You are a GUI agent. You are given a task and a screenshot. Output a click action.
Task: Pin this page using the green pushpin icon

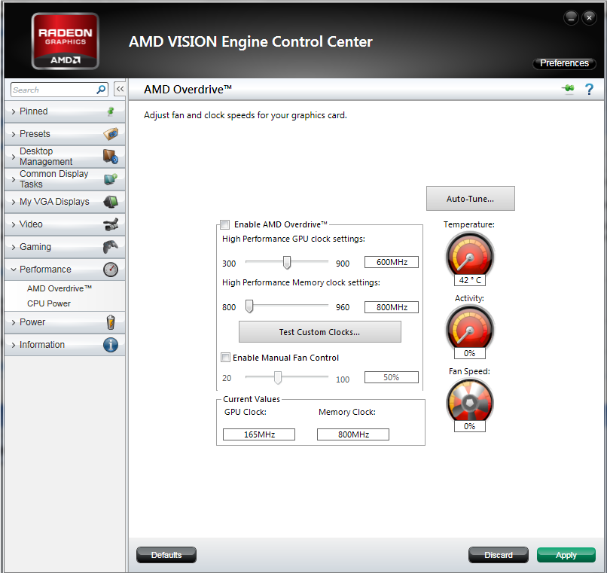568,89
